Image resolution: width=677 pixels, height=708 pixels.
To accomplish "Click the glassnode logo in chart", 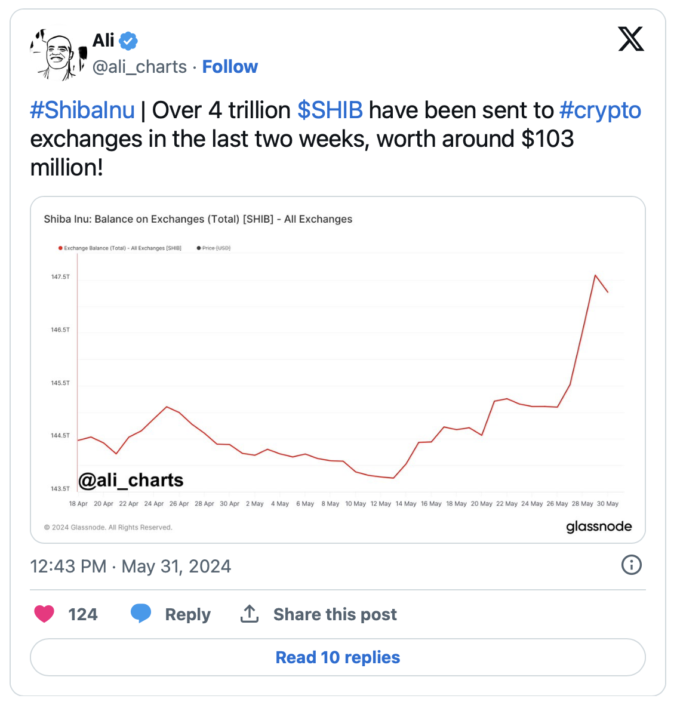I will [x=598, y=527].
